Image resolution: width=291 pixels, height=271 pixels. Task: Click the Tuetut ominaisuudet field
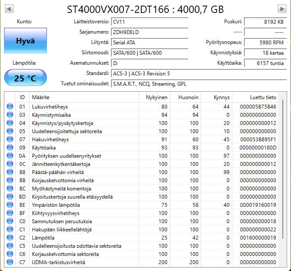(x=199, y=84)
